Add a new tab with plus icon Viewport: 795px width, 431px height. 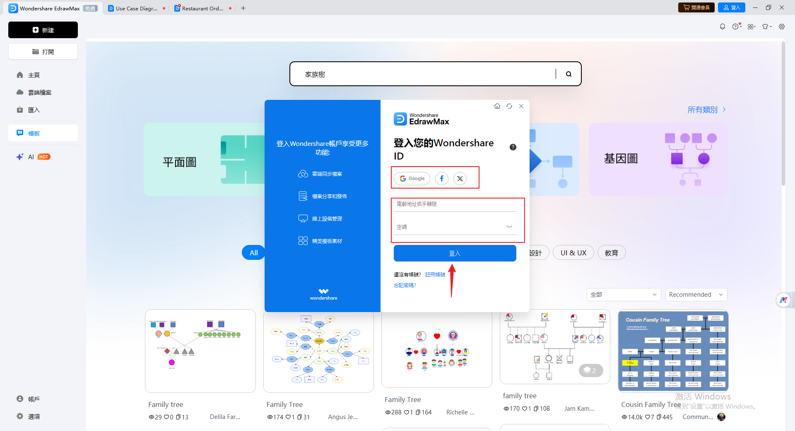tap(243, 8)
